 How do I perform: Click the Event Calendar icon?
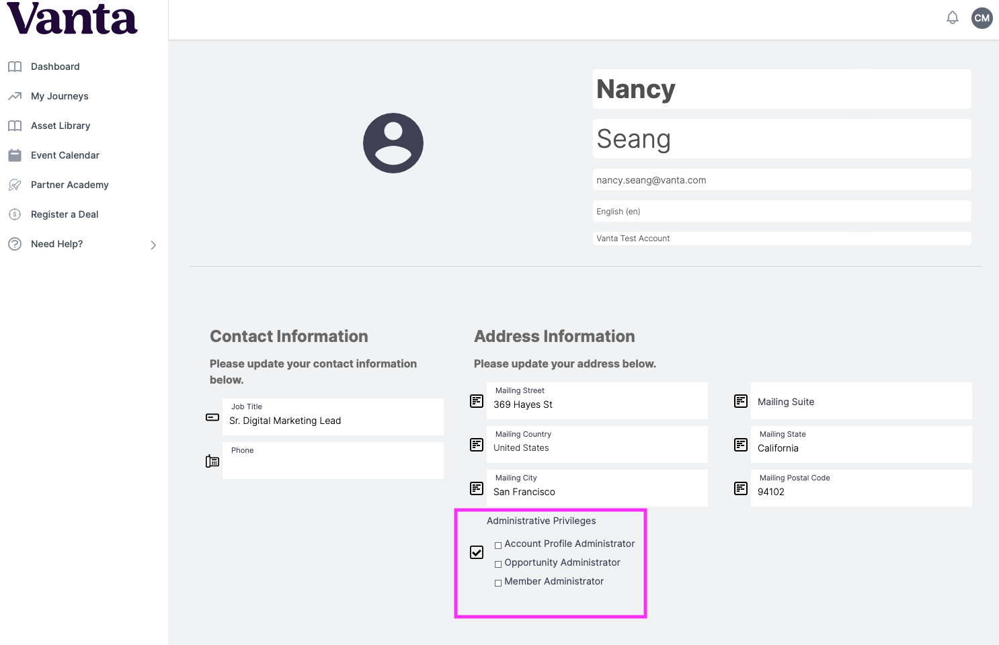[x=15, y=155]
